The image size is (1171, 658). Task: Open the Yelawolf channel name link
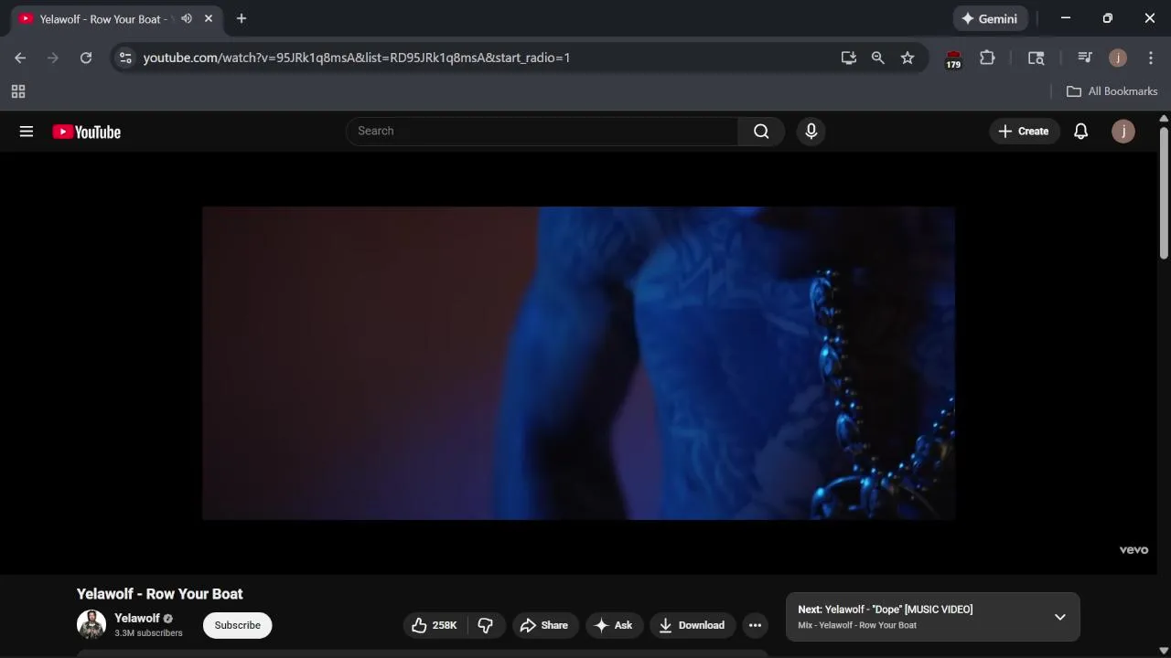137,619
